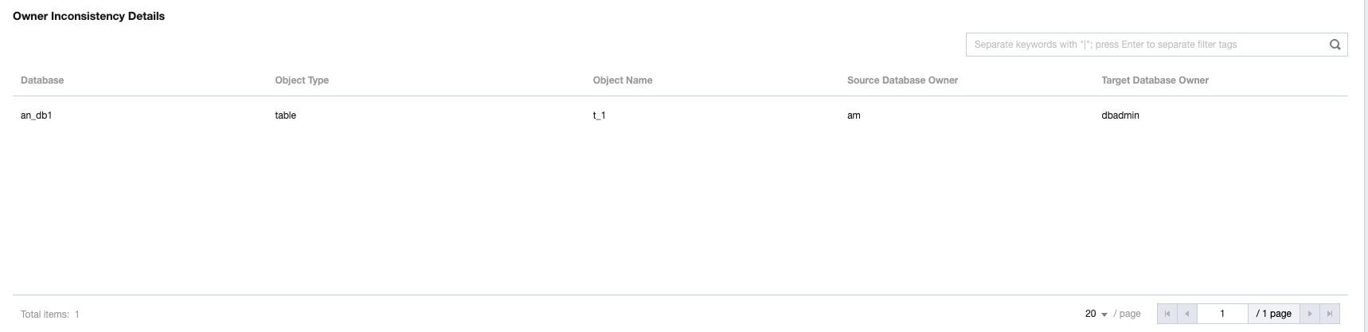Open the 20 per page dropdown

click(x=1096, y=314)
